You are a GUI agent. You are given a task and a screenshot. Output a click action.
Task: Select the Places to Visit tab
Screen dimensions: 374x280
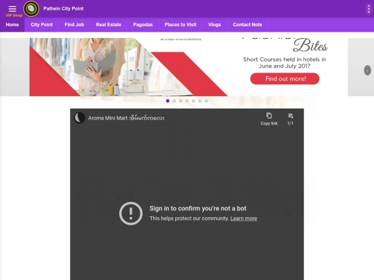coord(181,25)
